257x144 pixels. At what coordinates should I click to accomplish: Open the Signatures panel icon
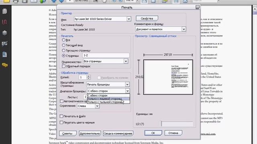(4, 44)
